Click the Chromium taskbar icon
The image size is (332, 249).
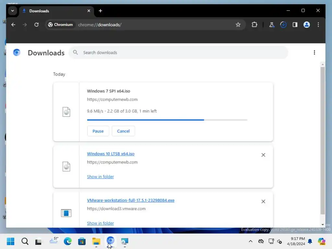[x=110, y=241]
